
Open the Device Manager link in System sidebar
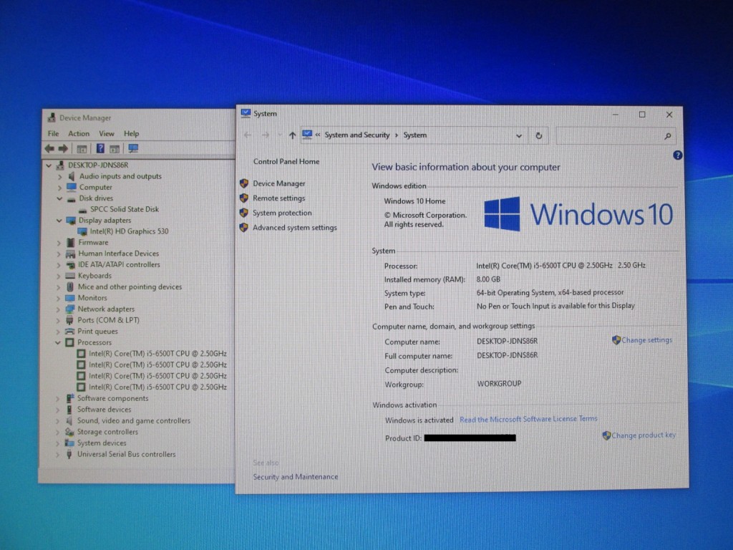(x=279, y=183)
